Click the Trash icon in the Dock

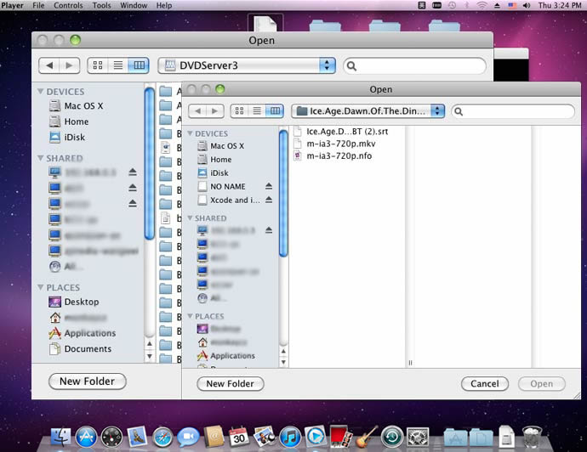533,437
